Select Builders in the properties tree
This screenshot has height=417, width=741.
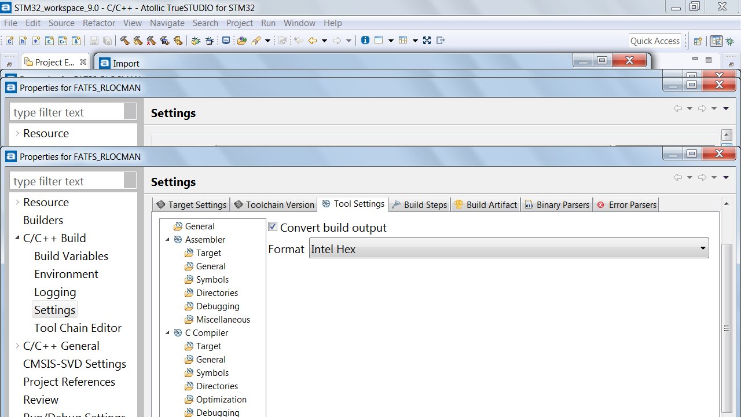(x=43, y=220)
